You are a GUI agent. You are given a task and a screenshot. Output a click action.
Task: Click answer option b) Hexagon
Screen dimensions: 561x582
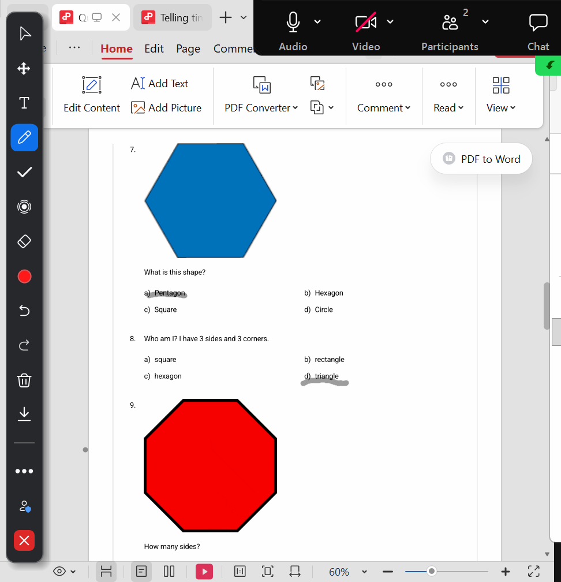pyautogui.click(x=324, y=293)
